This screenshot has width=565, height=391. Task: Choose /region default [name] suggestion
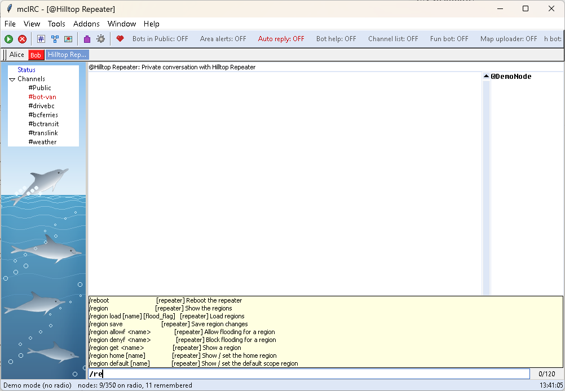(x=325, y=363)
